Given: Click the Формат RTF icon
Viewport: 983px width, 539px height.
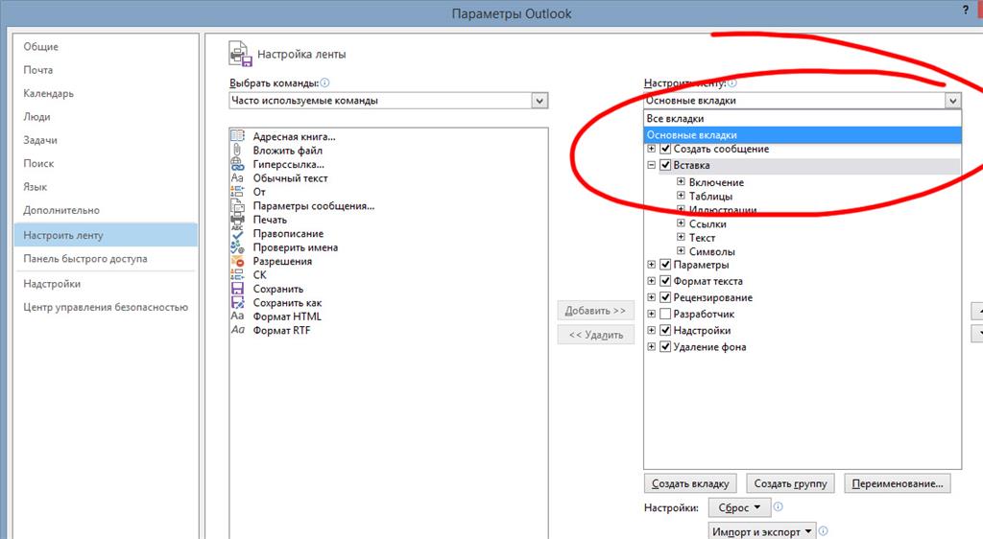Looking at the screenshot, I should tap(238, 330).
